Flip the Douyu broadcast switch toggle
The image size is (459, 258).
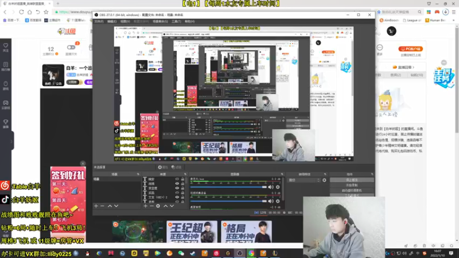click(x=71, y=48)
